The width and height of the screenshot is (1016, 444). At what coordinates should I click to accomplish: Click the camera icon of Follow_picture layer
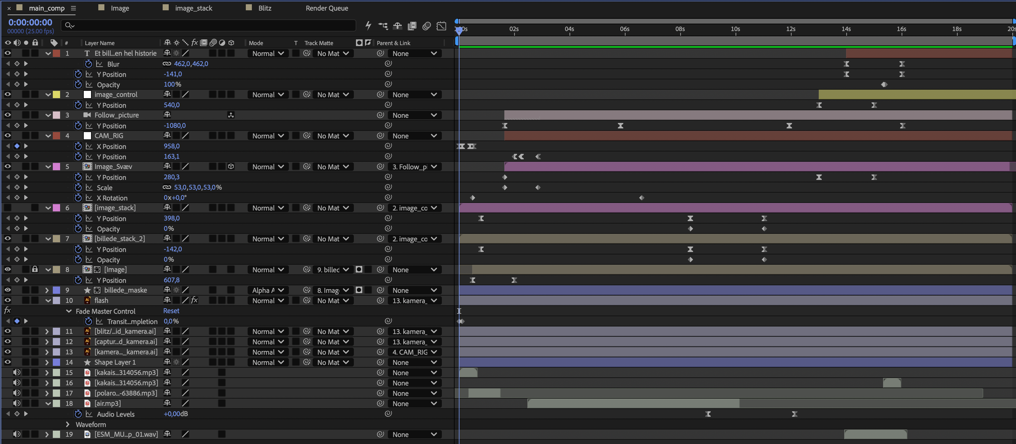tap(87, 115)
